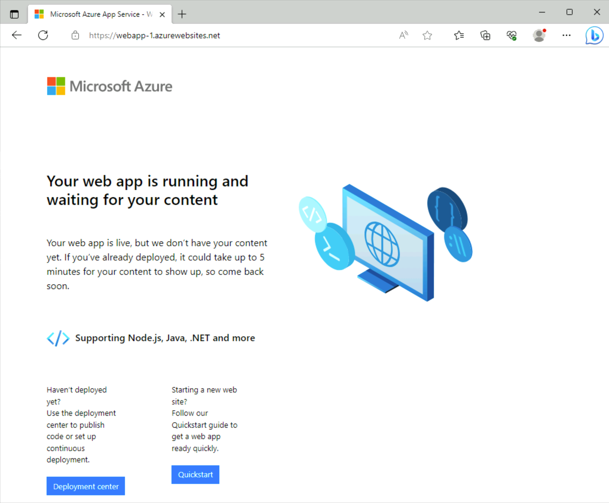Screen dimensions: 609x503
Task: Open the Bing chat sidebar button
Action: point(594,35)
